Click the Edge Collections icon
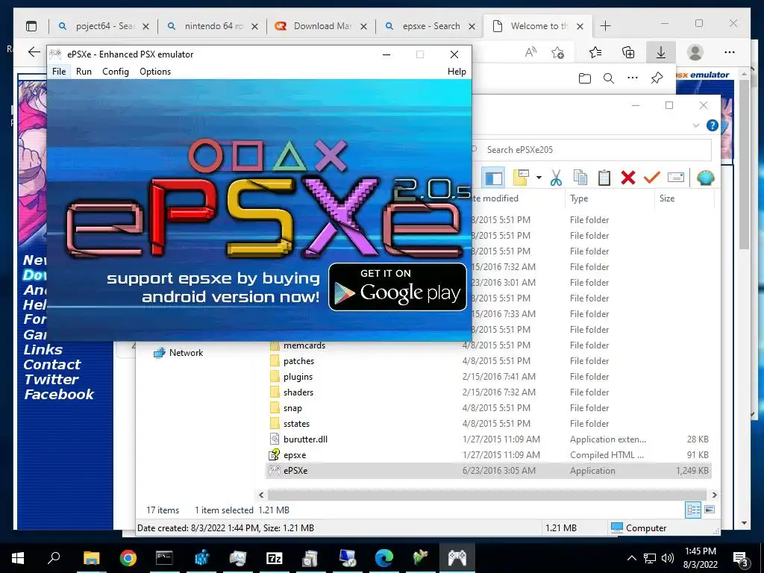Viewport: 764px width, 573px height. [628, 52]
